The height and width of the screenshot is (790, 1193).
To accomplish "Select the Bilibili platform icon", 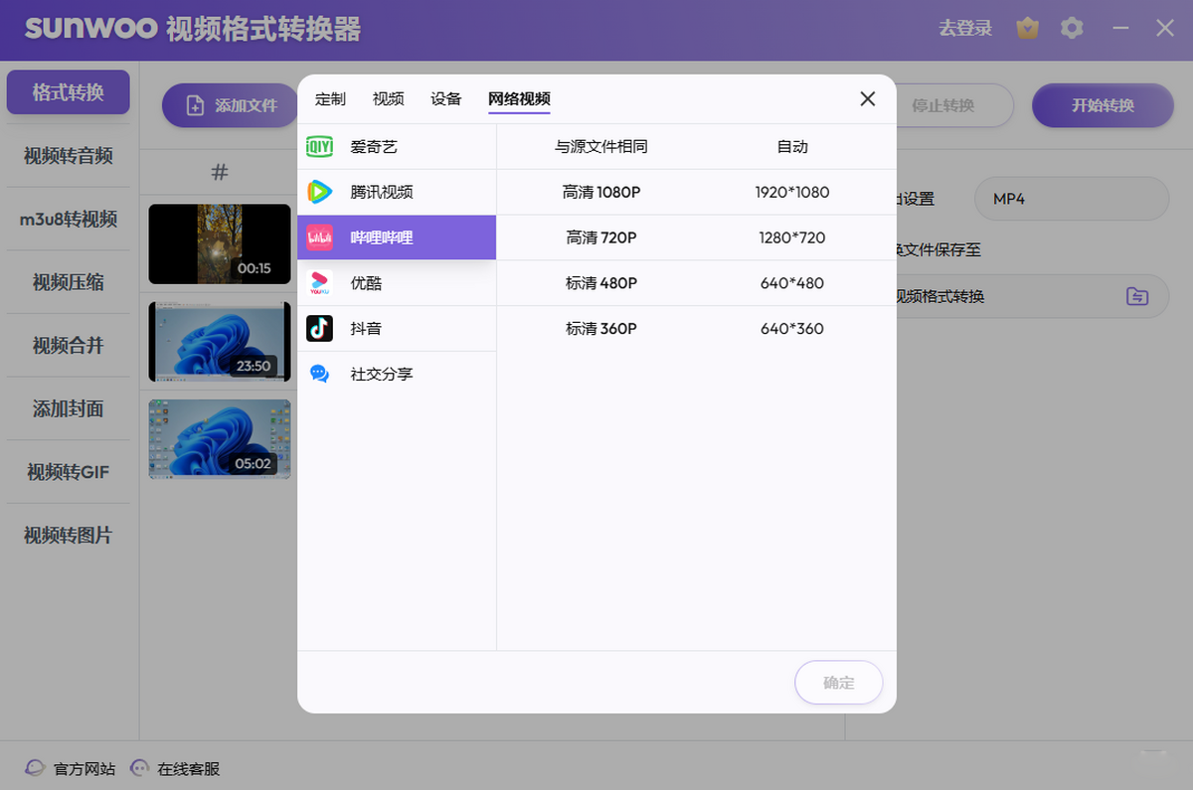I will (318, 237).
